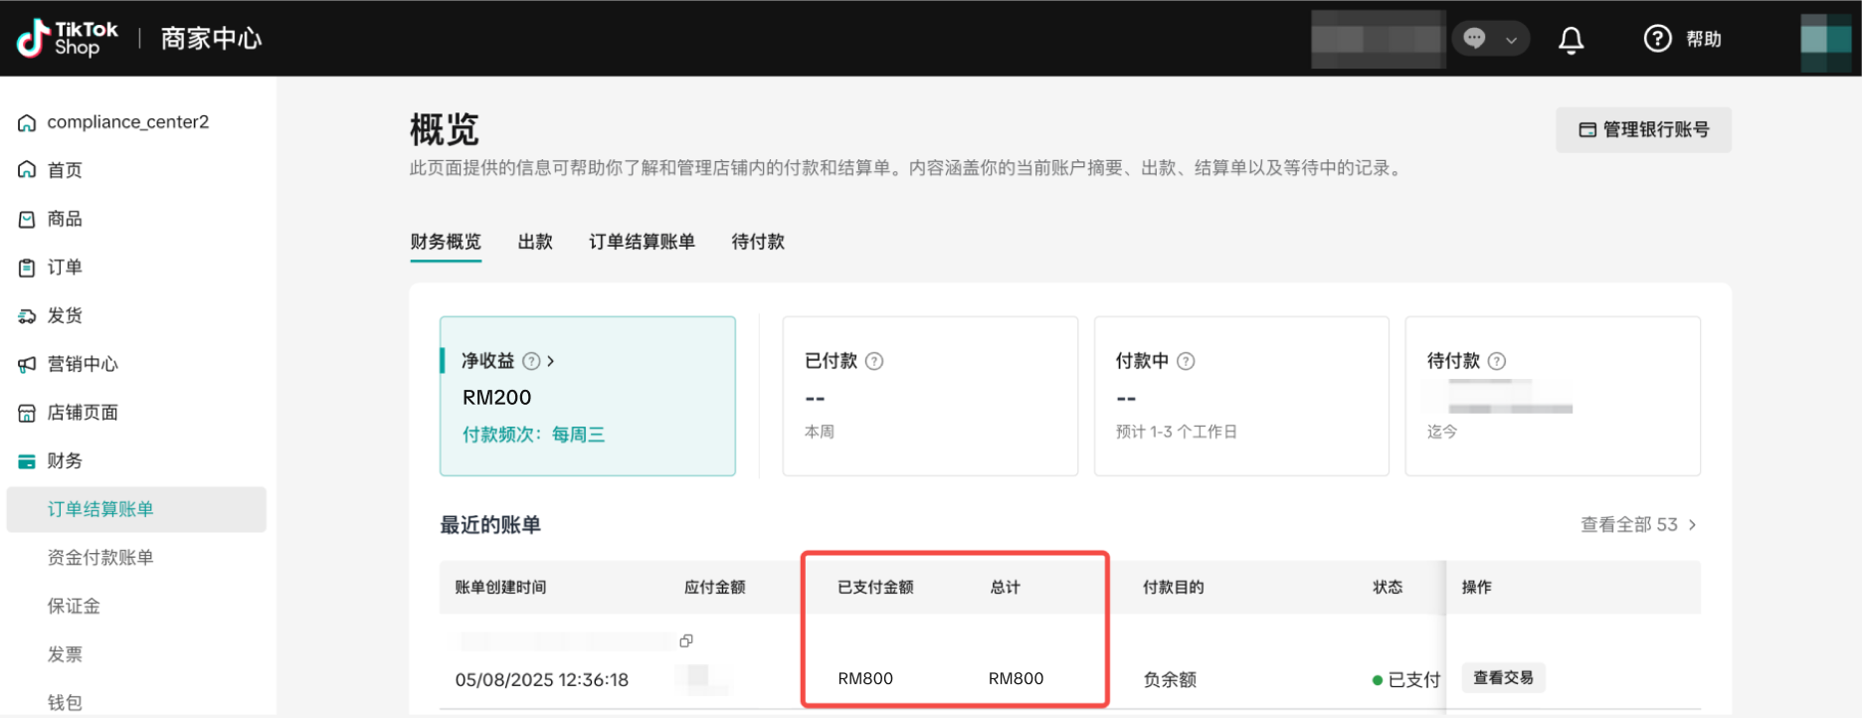Open the notification bell
1862x718 pixels.
click(1571, 40)
